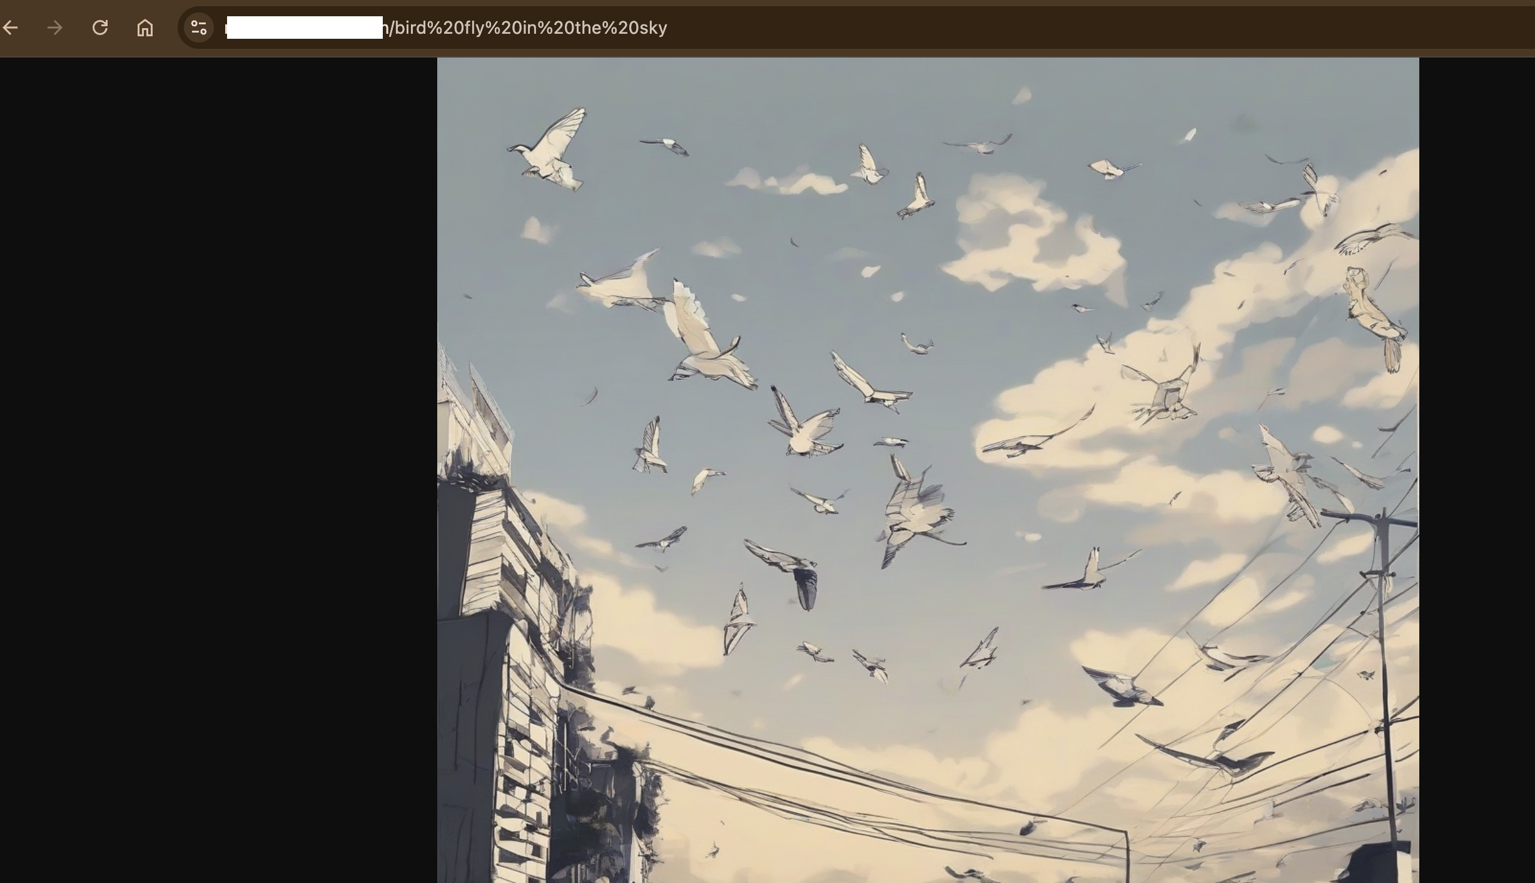Click the generated bird sky image
This screenshot has height=883, width=1535.
click(x=928, y=469)
